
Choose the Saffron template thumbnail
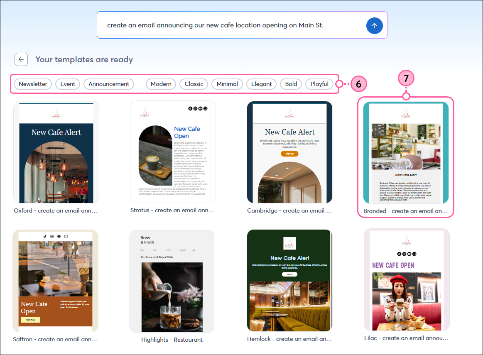click(x=56, y=281)
